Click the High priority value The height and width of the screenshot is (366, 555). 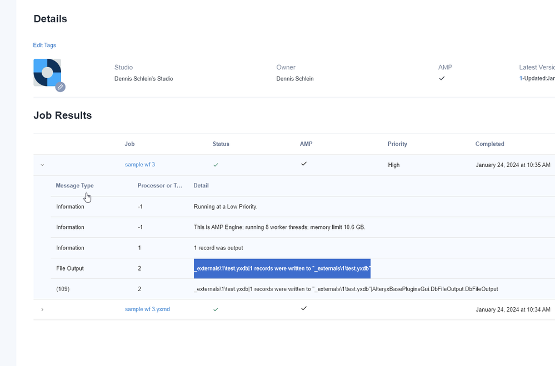393,165
